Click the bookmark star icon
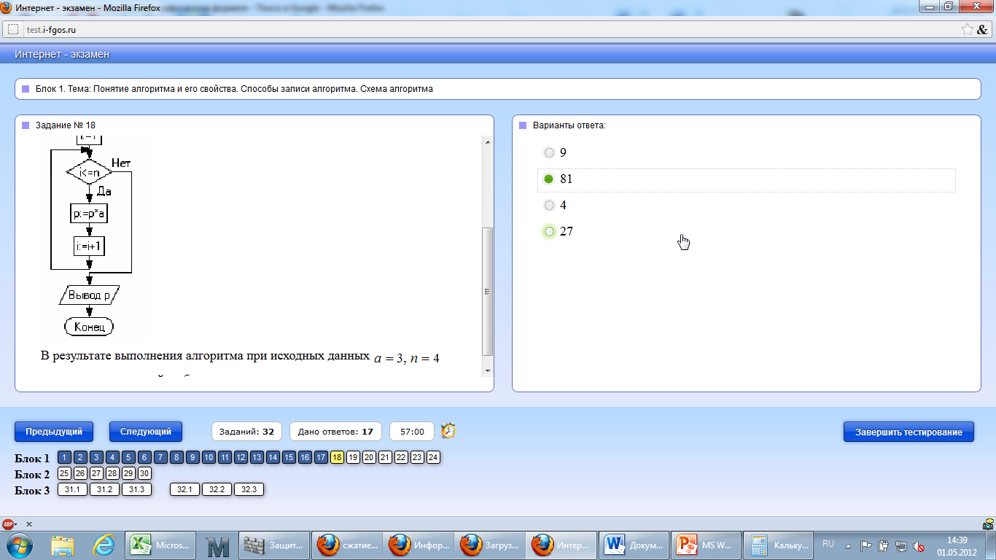The height and width of the screenshot is (560, 996). [x=967, y=29]
